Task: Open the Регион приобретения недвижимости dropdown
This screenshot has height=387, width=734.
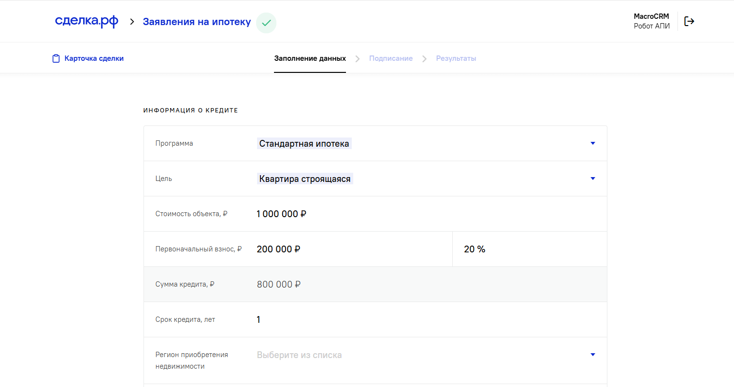Action: [x=425, y=355]
